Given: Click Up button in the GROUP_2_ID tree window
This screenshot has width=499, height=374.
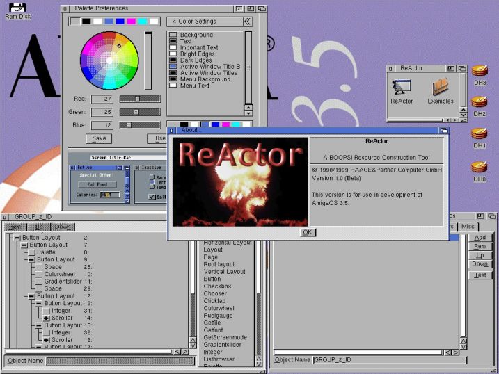Looking at the screenshot, I should point(39,227).
